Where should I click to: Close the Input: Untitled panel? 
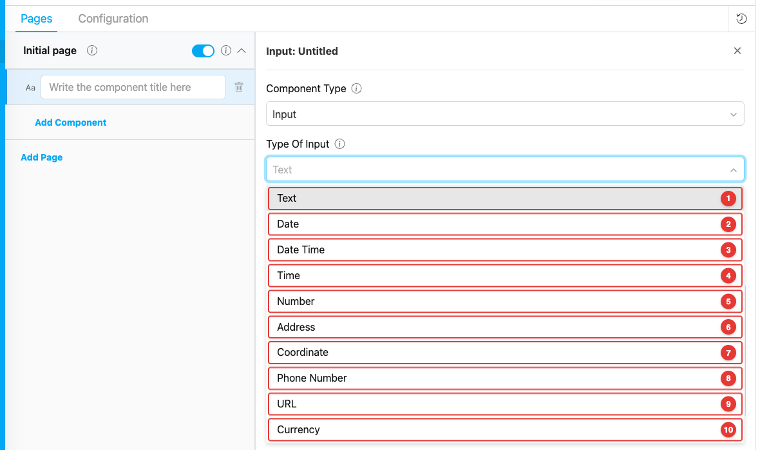(x=737, y=51)
